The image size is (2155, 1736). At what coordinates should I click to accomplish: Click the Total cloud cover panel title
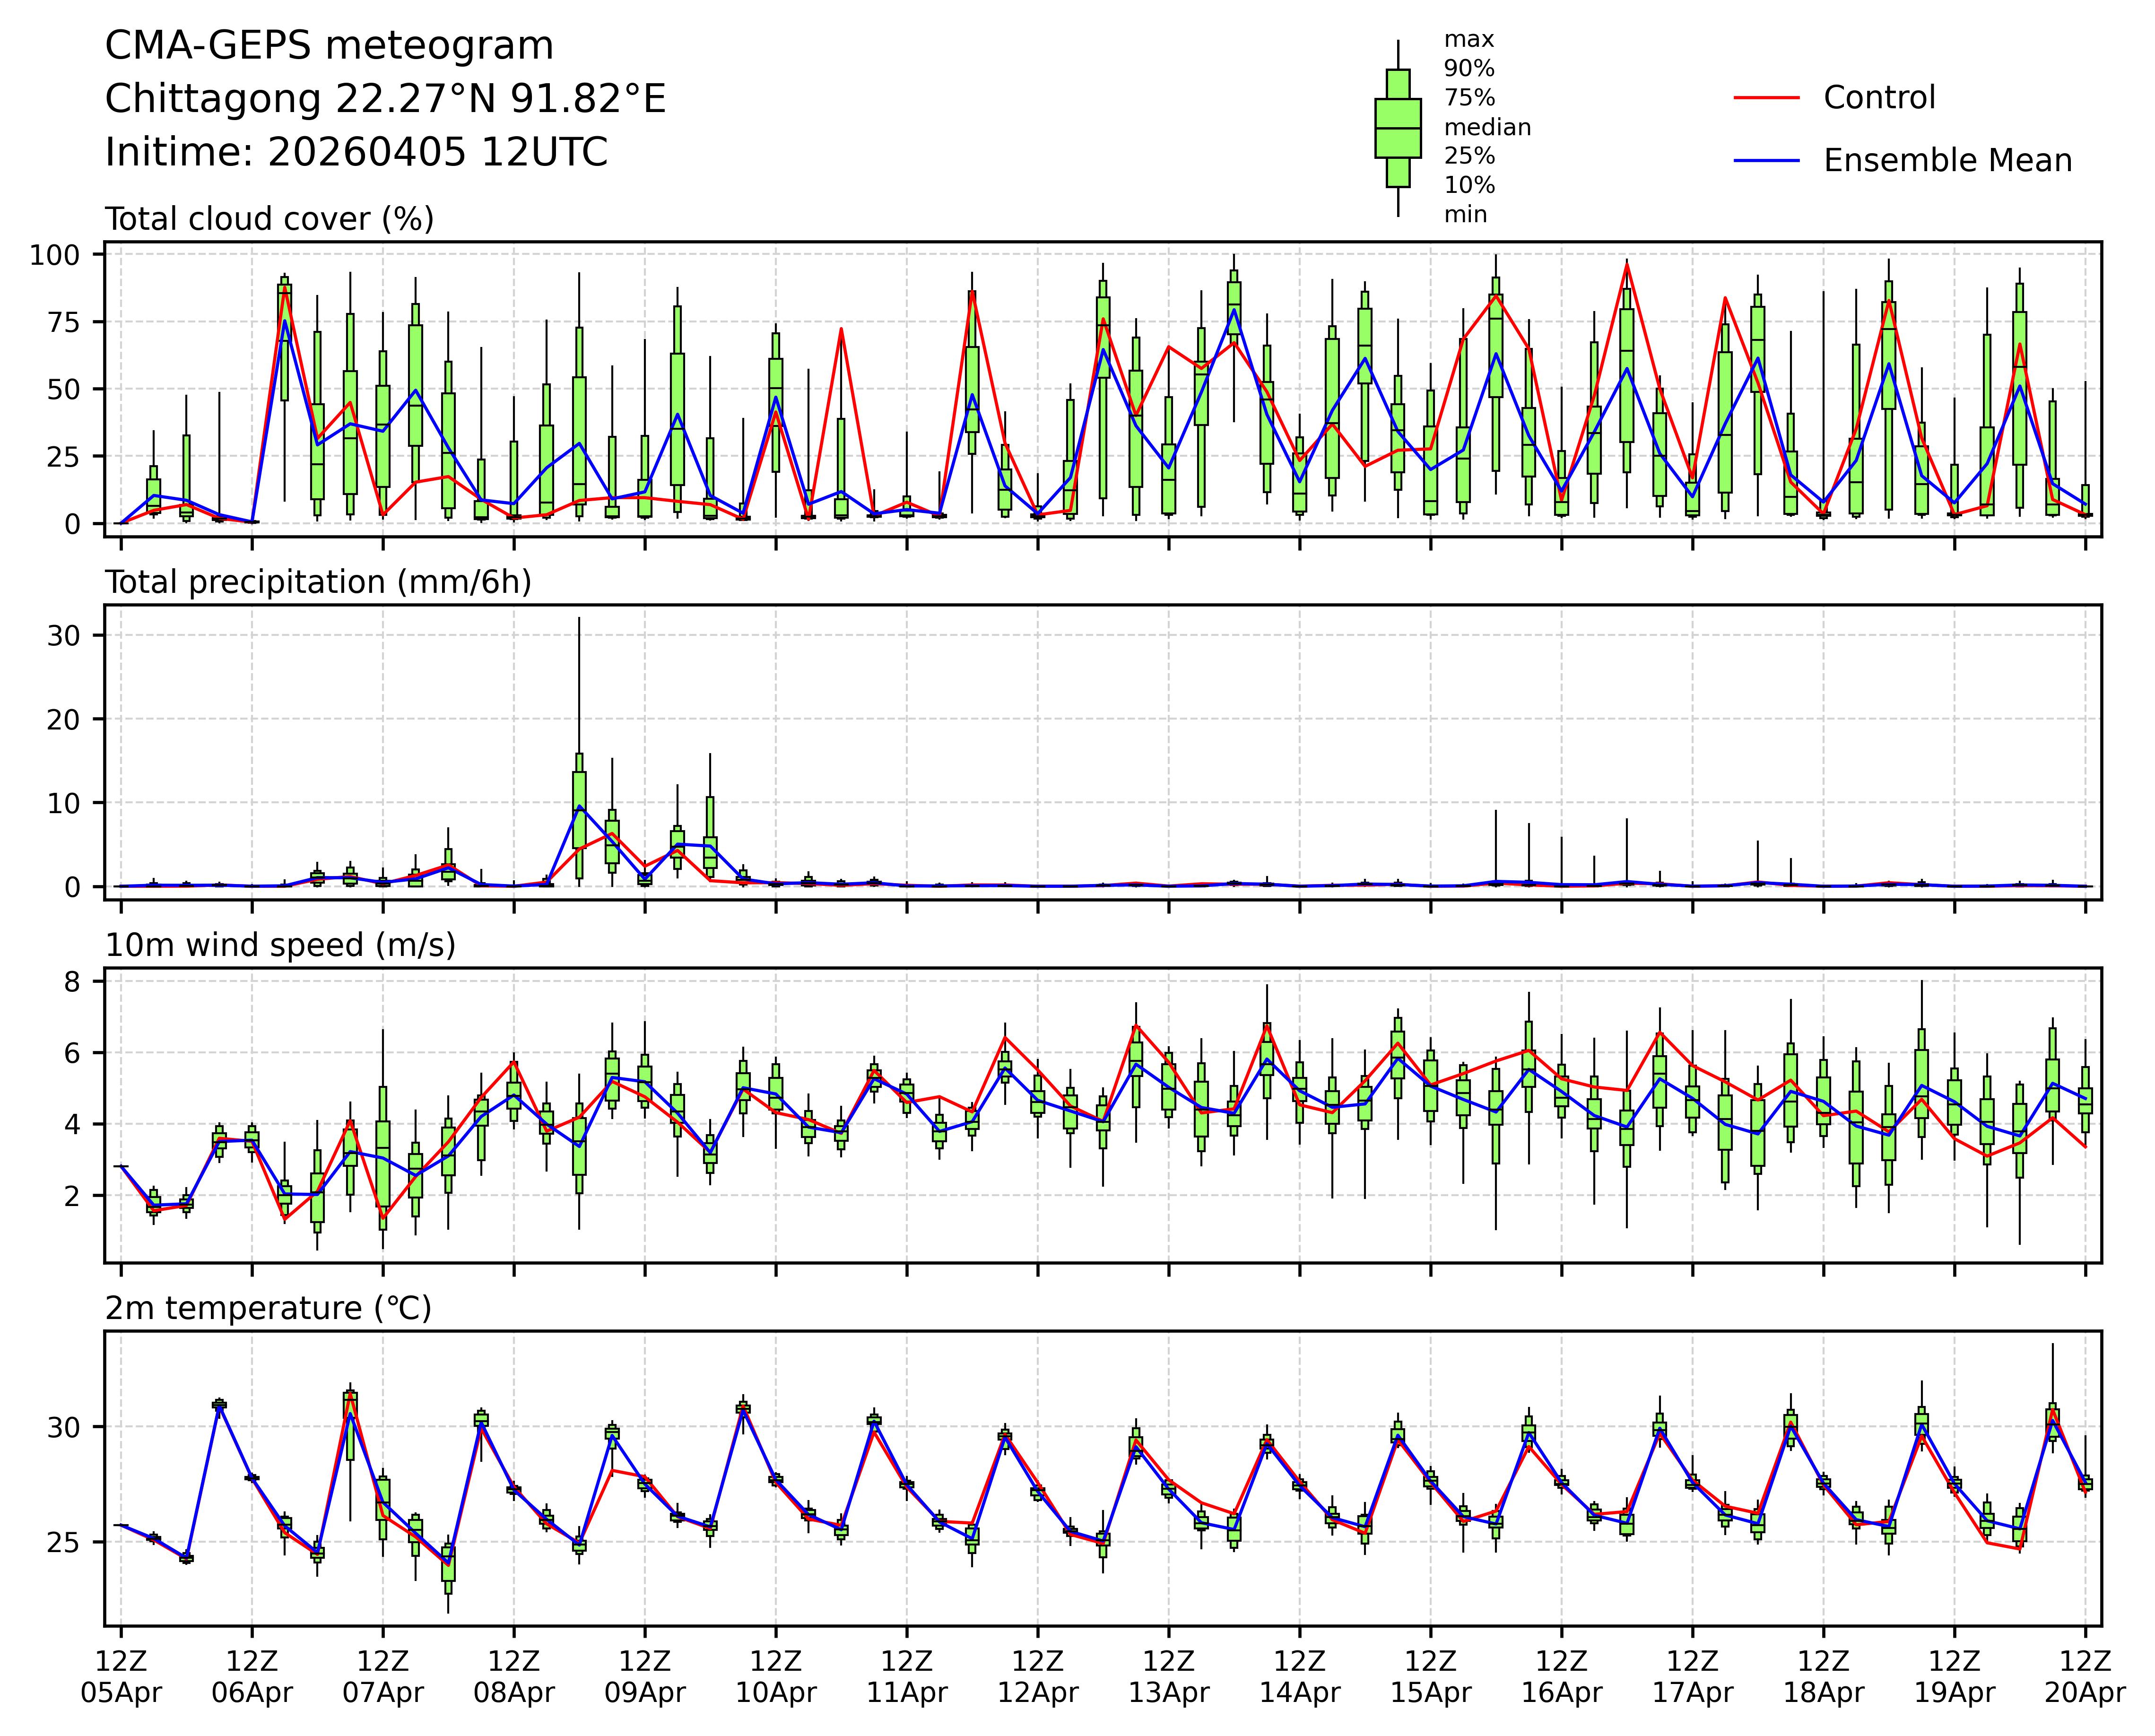269,219
